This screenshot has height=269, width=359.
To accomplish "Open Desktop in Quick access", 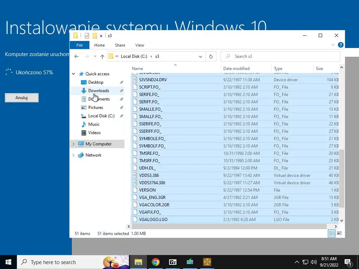I will point(96,82).
